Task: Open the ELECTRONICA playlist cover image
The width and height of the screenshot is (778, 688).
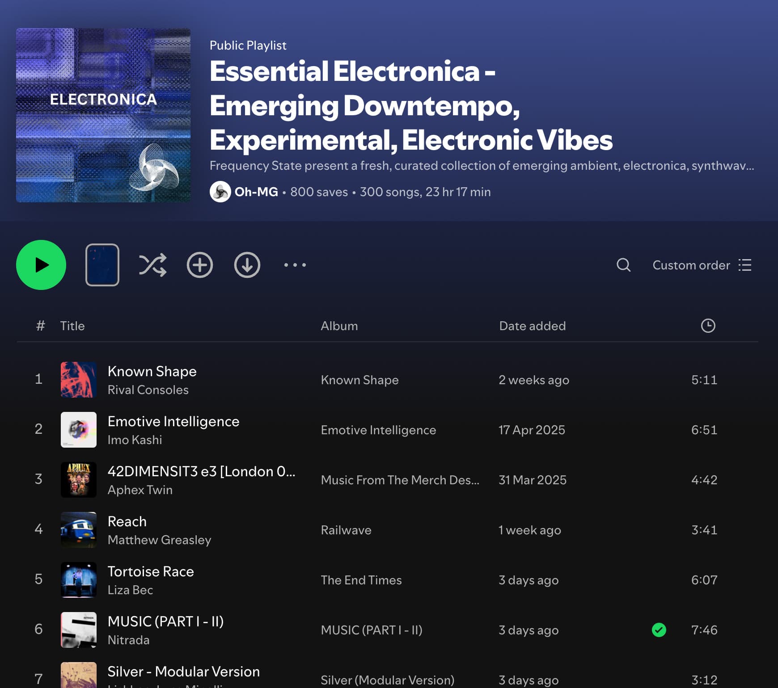Action: 103,115
